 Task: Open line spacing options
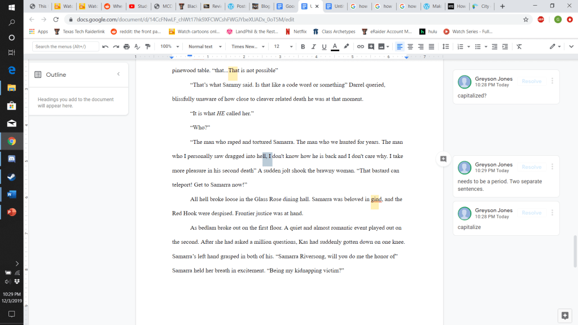pyautogui.click(x=445, y=46)
